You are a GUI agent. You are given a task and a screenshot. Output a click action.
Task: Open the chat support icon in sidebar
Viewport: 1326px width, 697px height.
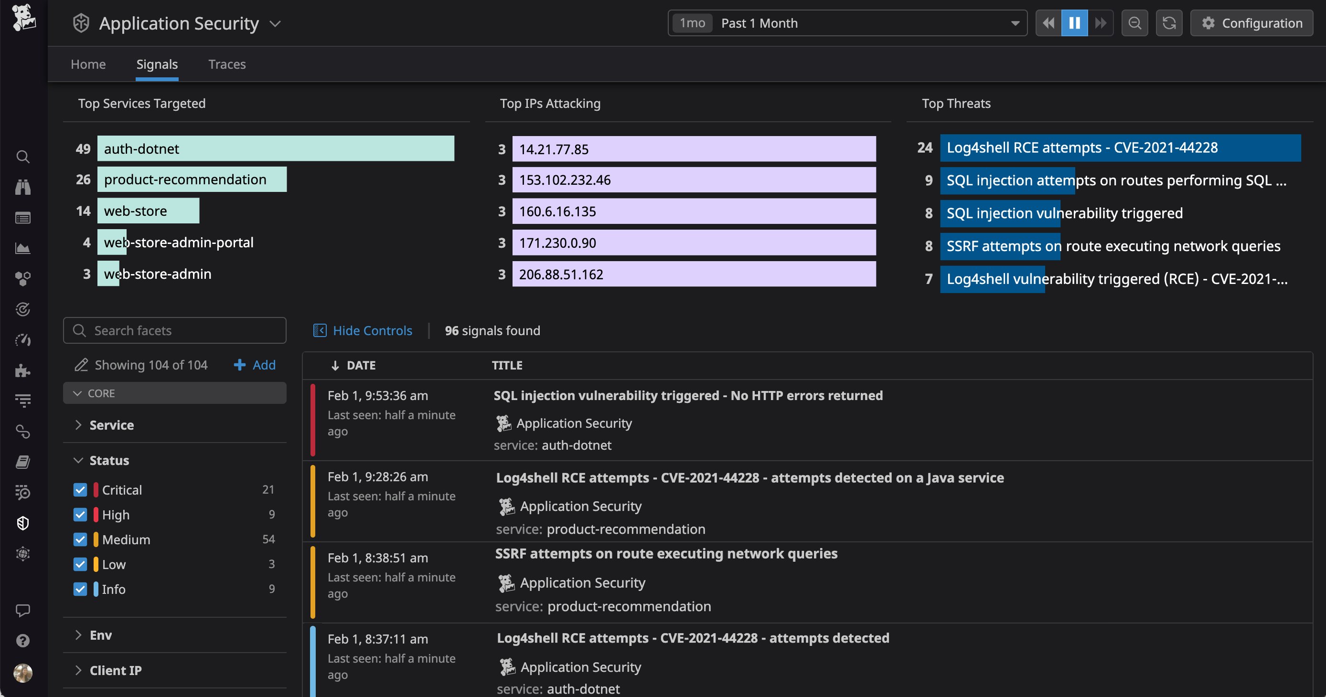22,610
